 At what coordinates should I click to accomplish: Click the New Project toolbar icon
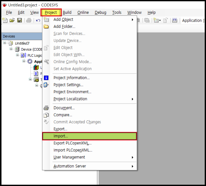(5, 20)
